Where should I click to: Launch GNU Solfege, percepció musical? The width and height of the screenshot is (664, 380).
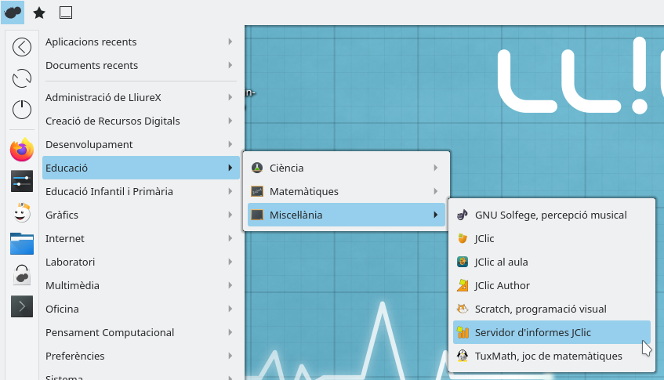[550, 215]
